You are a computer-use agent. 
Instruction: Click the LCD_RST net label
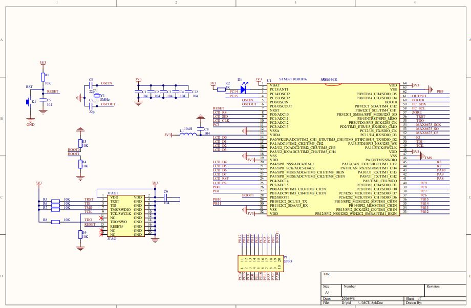pyautogui.click(x=221, y=179)
